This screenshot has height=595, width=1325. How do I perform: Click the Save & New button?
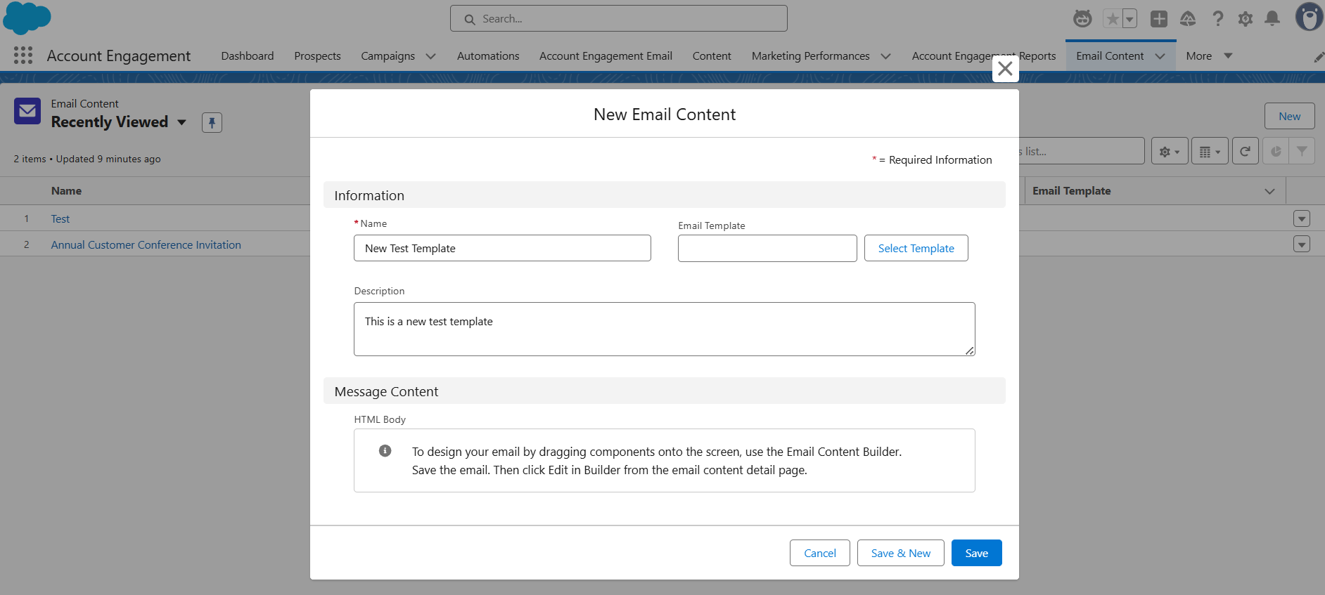[900, 553]
